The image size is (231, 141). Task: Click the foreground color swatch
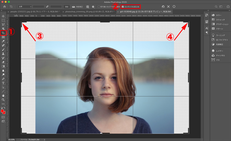pos(2,111)
